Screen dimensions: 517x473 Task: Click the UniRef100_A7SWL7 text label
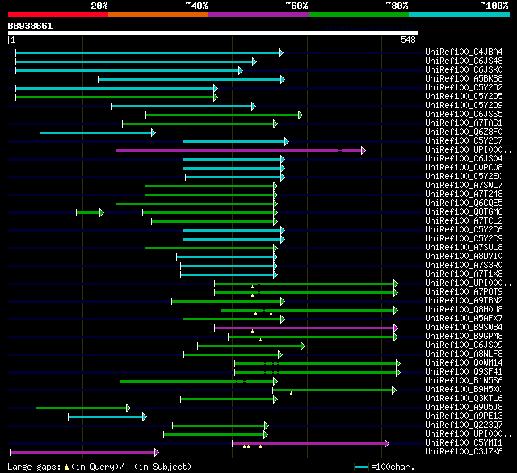coord(464,186)
